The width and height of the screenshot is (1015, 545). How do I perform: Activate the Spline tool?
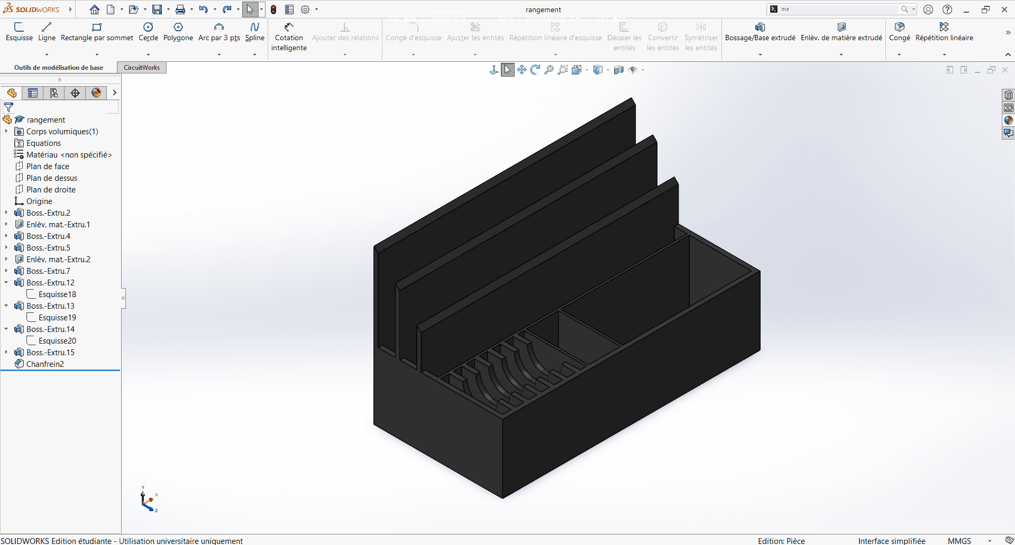[x=254, y=32]
